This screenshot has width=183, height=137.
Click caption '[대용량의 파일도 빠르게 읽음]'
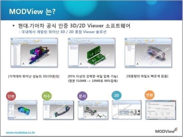tap(147, 76)
